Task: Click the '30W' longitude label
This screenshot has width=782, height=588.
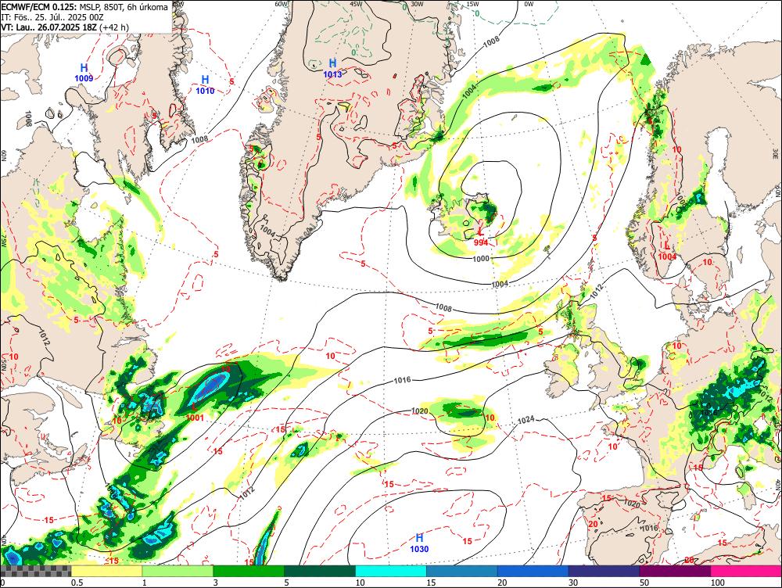Action: (x=417, y=3)
